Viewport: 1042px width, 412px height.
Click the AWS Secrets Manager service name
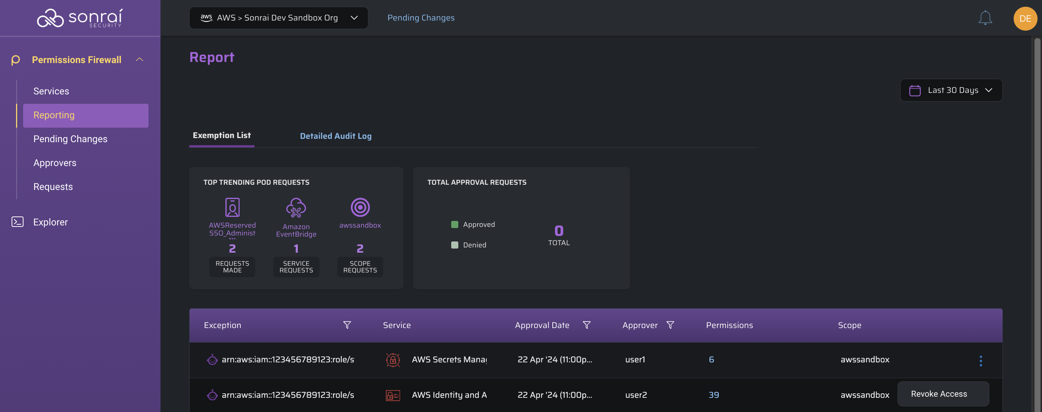(449, 359)
